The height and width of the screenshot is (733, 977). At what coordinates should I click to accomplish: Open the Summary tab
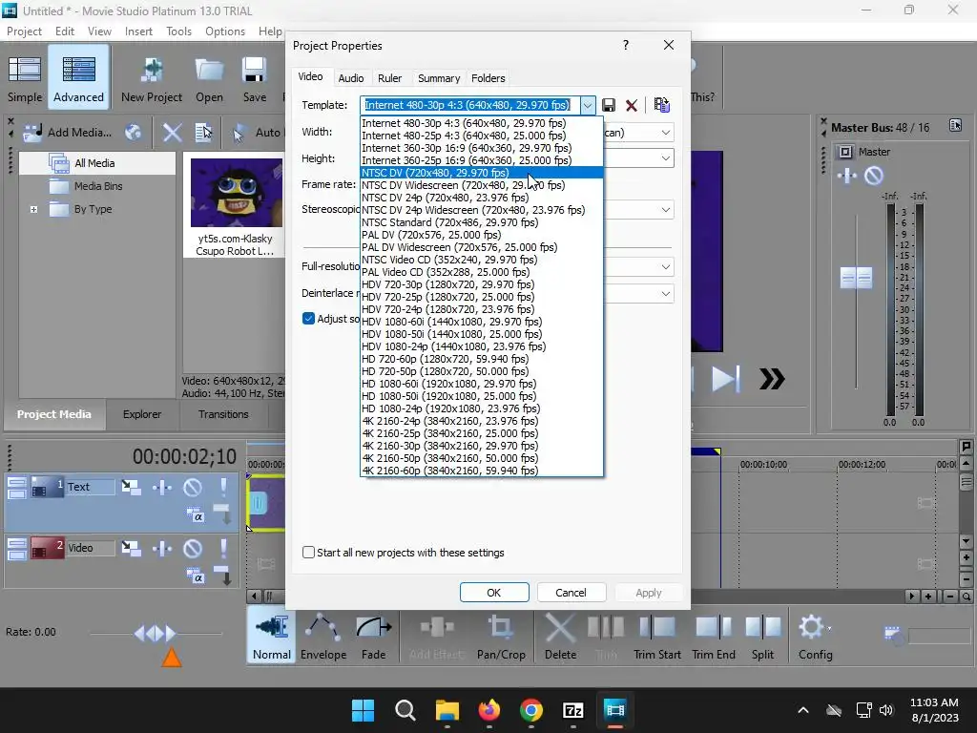(439, 78)
